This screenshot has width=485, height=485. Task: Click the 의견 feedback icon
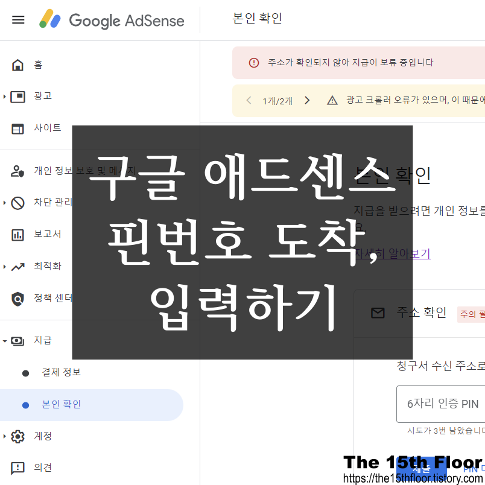(17, 468)
